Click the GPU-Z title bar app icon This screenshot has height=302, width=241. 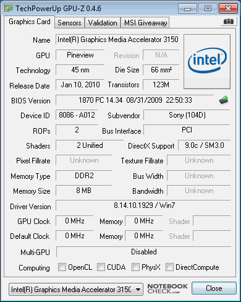pyautogui.click(x=9, y=9)
